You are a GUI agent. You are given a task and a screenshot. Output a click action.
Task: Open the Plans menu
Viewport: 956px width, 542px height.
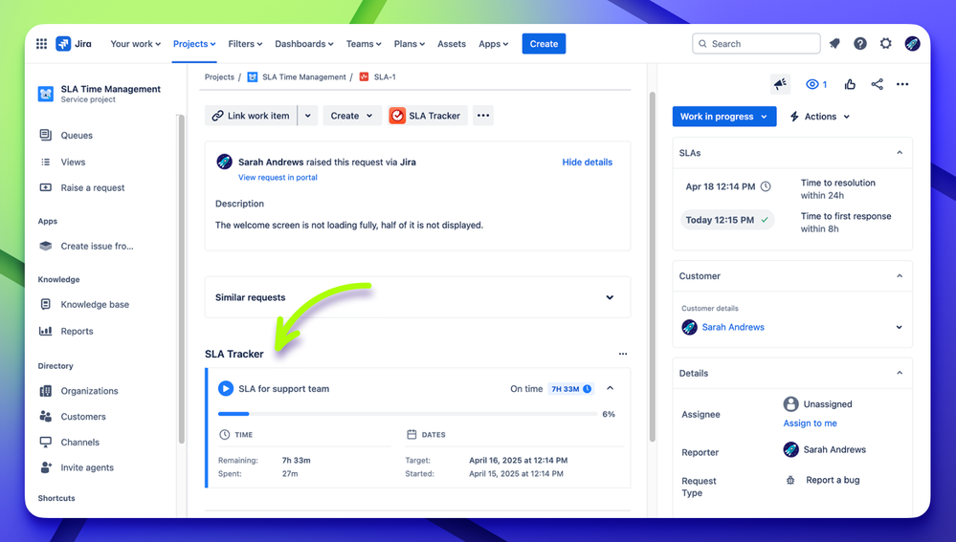tap(410, 44)
